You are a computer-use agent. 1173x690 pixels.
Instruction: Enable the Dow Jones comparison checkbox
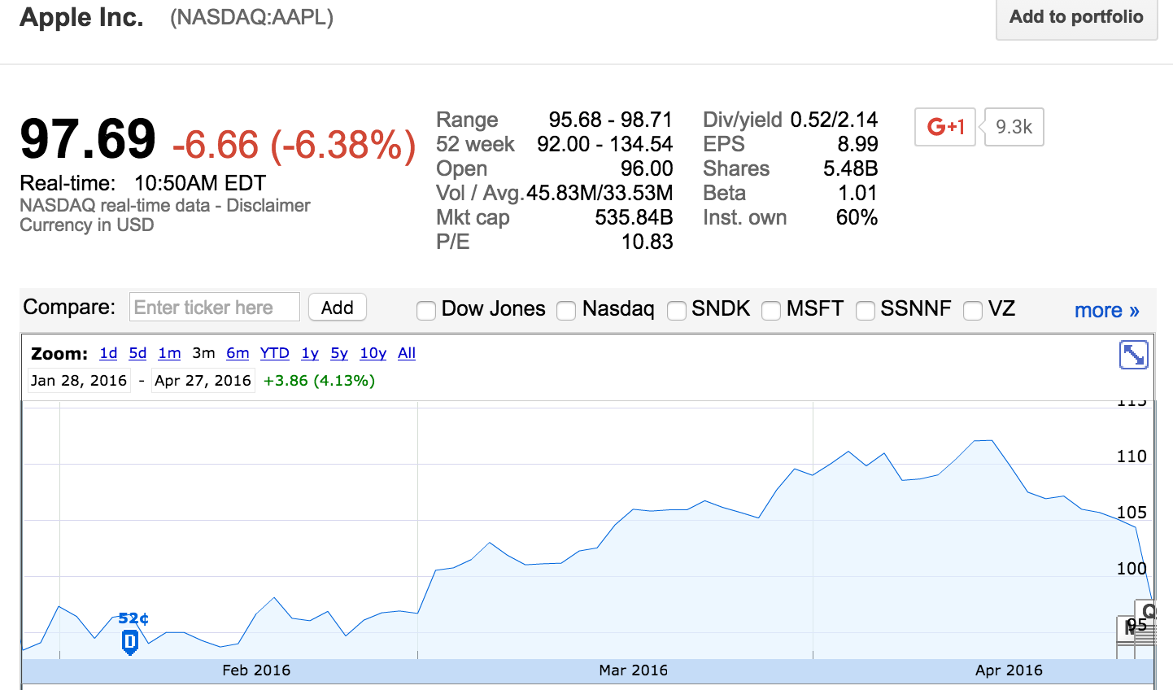pos(426,310)
